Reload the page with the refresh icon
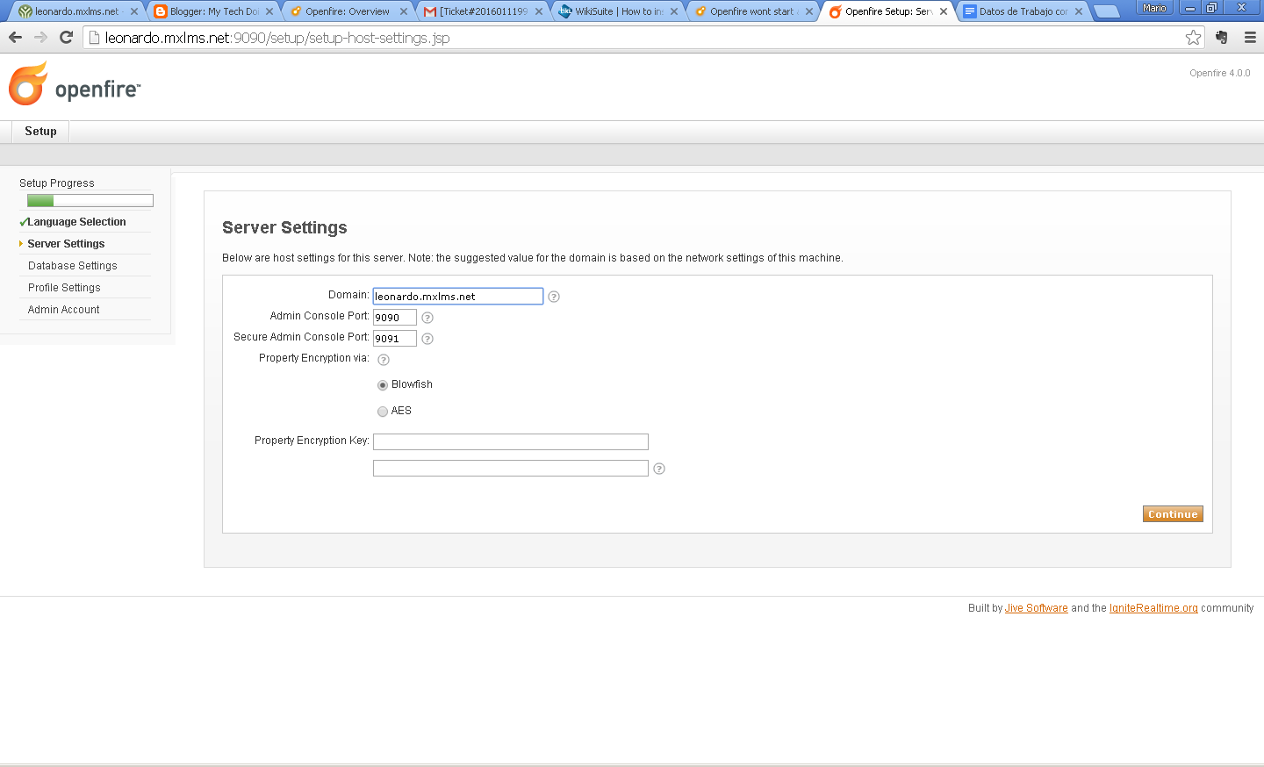Screen dimensions: 1264x767 tap(66, 37)
